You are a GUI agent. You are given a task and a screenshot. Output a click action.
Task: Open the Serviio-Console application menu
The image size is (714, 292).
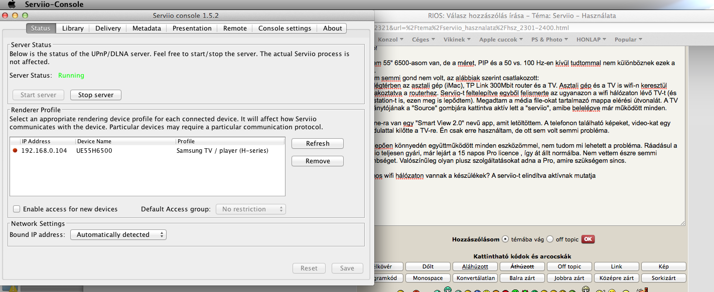coord(54,5)
